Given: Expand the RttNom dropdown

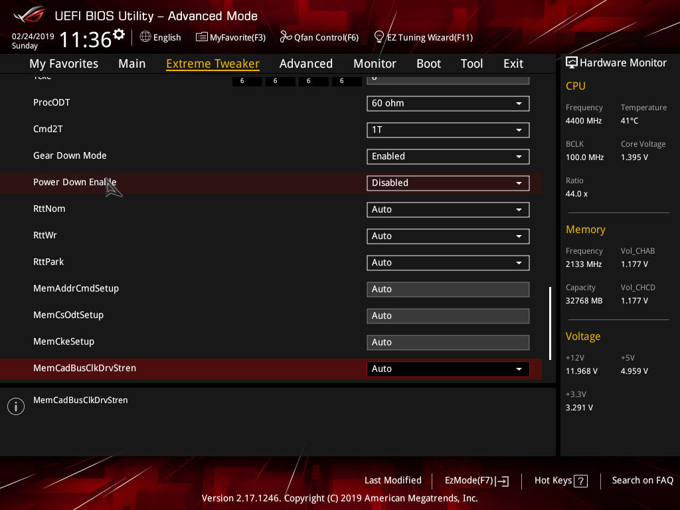Looking at the screenshot, I should coord(448,209).
